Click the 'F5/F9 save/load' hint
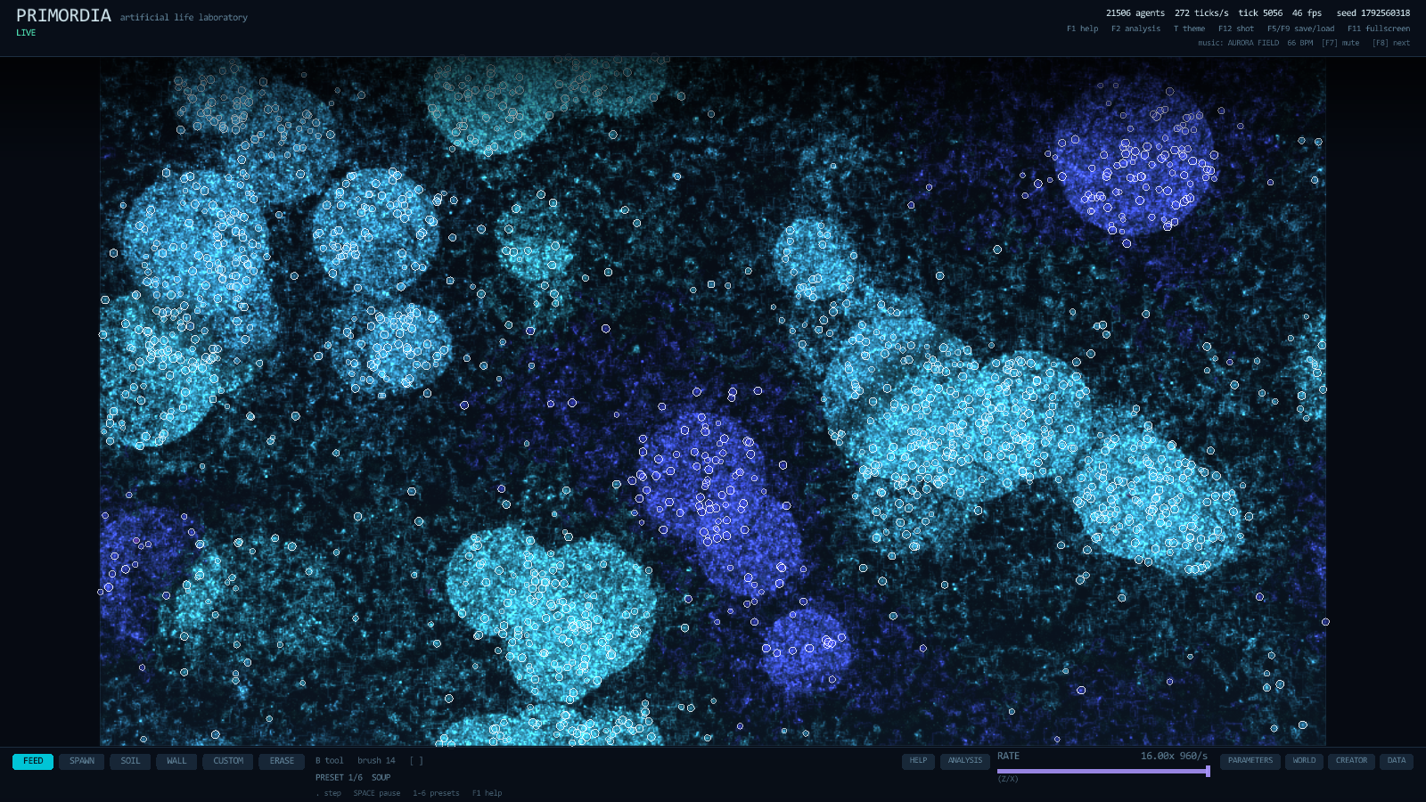1426x802 pixels. tap(1301, 29)
